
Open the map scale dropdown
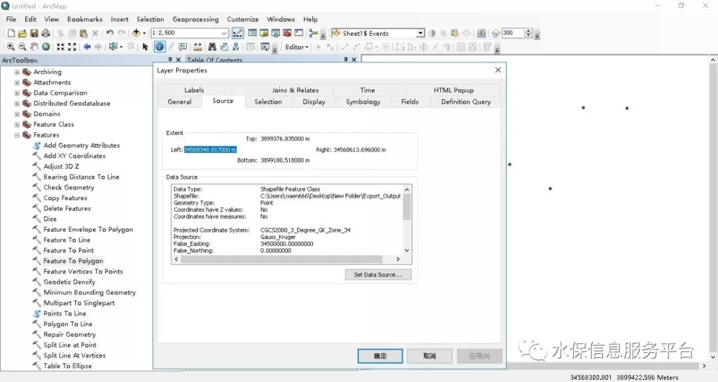[x=224, y=33]
